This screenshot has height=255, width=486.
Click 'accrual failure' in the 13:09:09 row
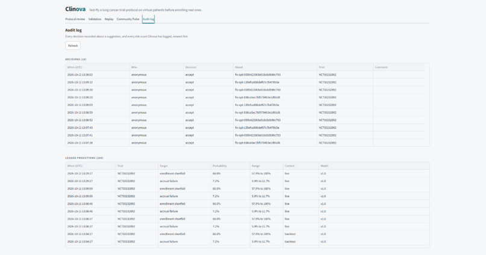169,196
